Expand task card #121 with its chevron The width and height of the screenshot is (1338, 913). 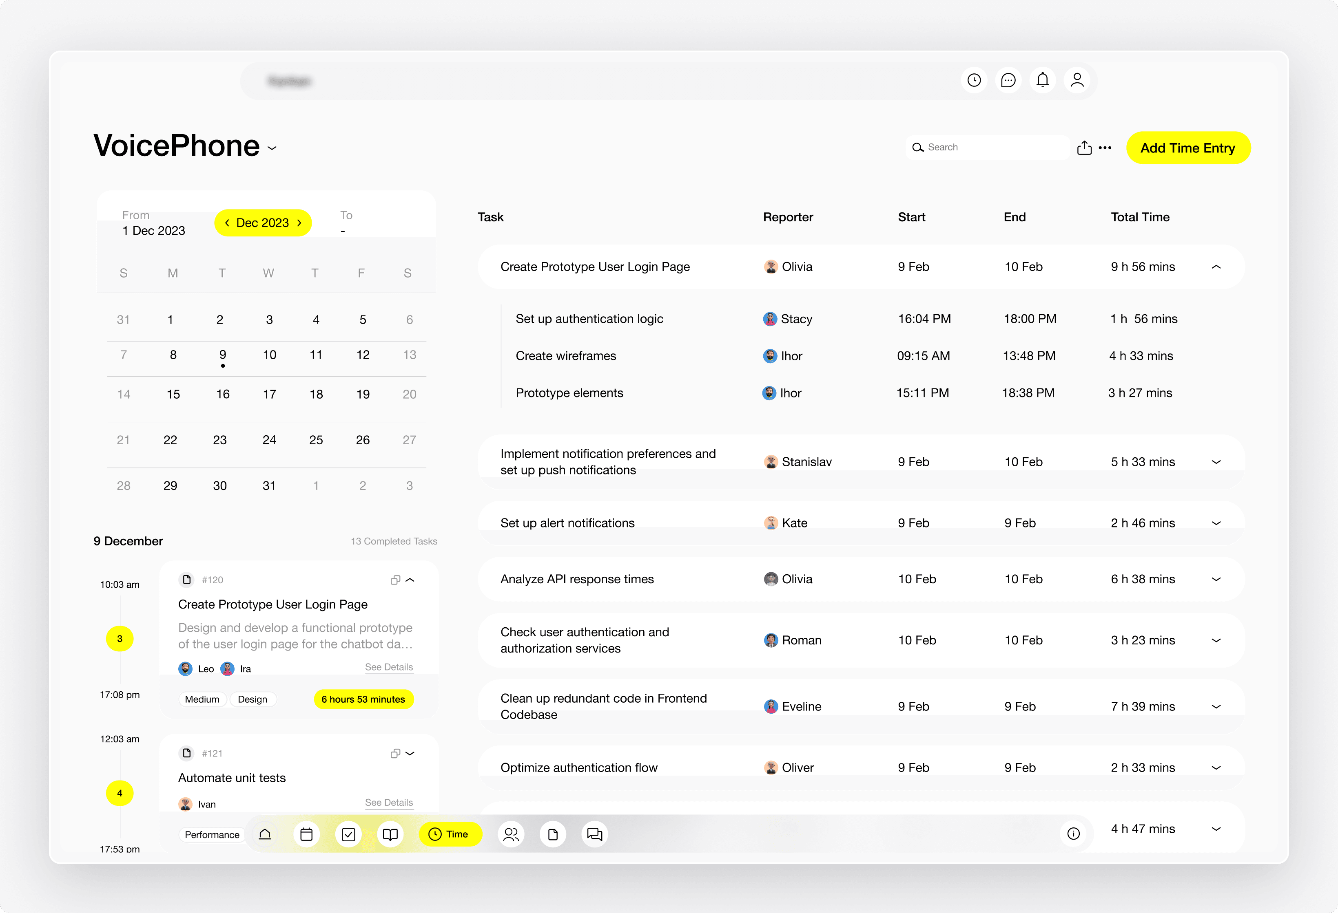tap(410, 753)
